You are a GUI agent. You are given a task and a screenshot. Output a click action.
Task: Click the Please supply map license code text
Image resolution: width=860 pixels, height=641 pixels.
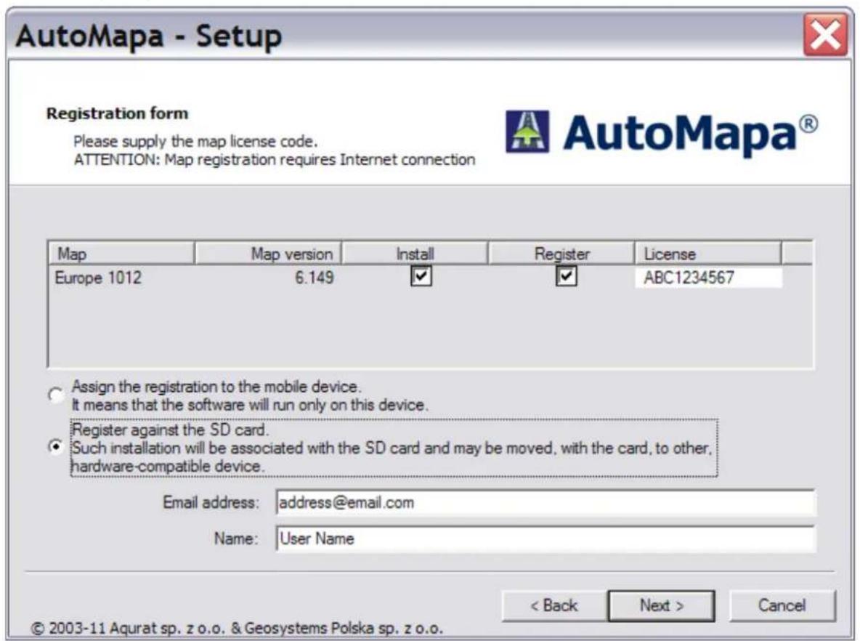(195, 142)
